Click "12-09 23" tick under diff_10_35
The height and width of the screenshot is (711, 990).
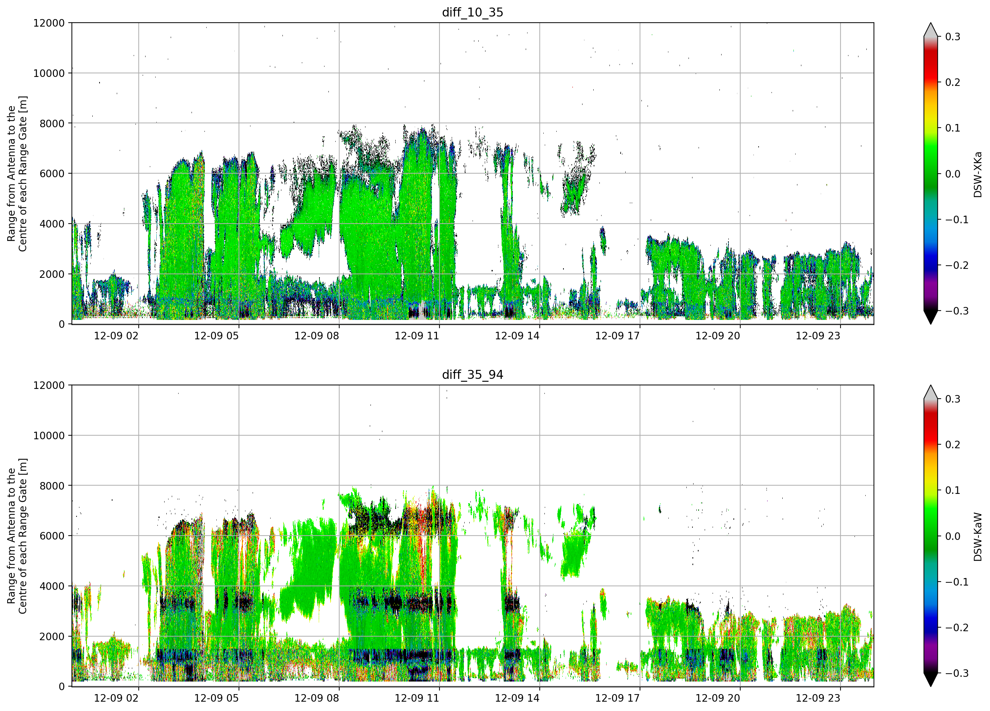point(818,336)
